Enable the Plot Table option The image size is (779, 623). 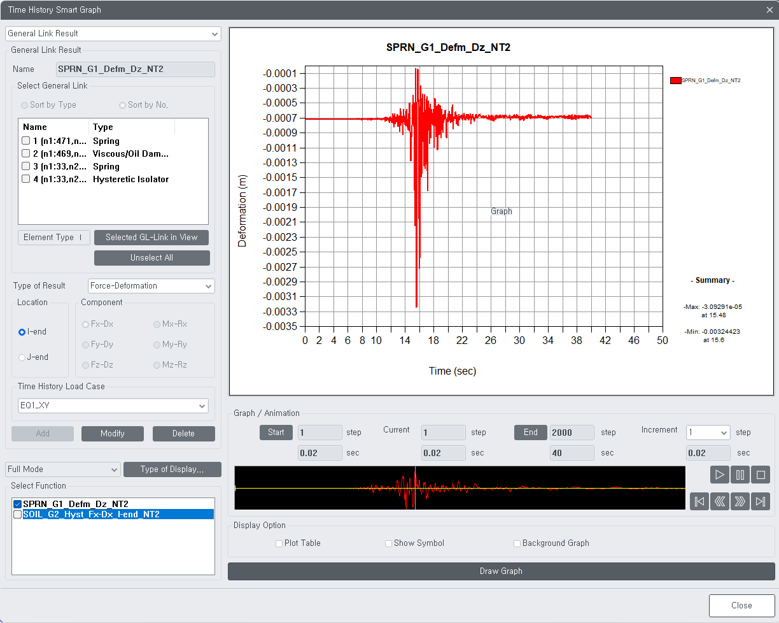point(279,543)
